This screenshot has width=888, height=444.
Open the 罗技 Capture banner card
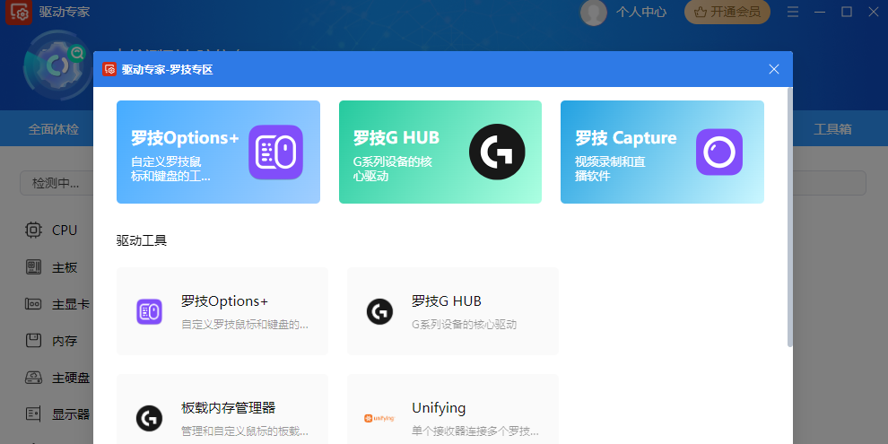662,152
